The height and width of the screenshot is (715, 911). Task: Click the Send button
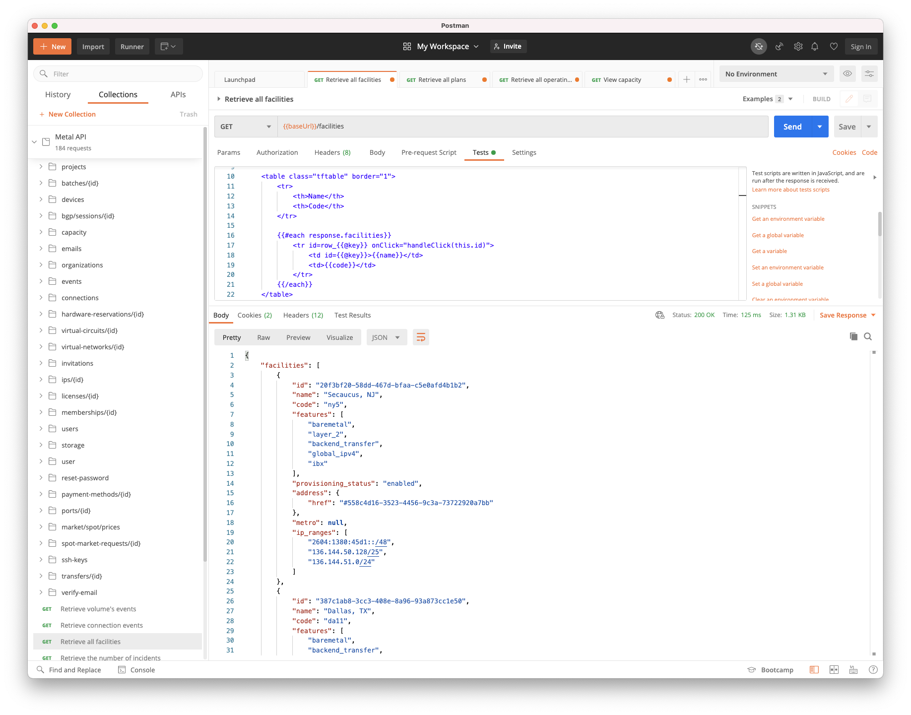point(792,127)
